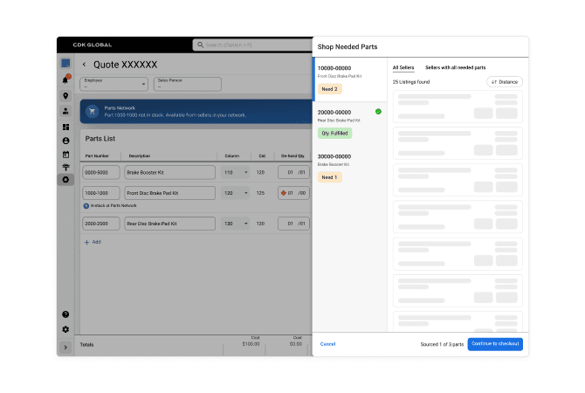This screenshot has width=585, height=393.
Task: Click the Qty. Fulfilled badge
Action: coord(334,134)
